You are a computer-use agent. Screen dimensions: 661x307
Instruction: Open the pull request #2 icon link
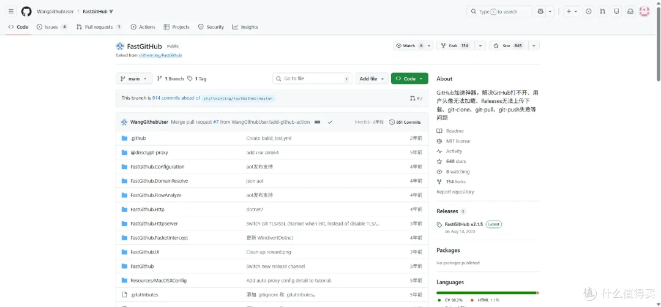coord(416,98)
